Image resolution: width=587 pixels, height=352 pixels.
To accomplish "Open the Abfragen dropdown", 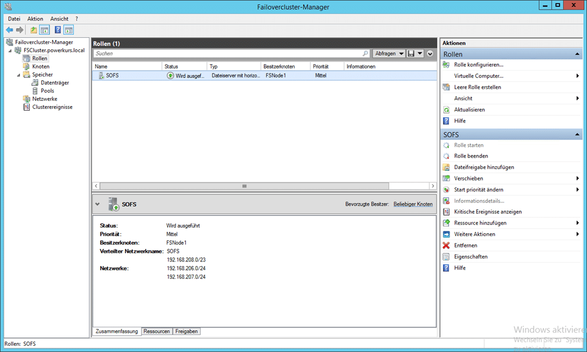I will click(x=389, y=53).
